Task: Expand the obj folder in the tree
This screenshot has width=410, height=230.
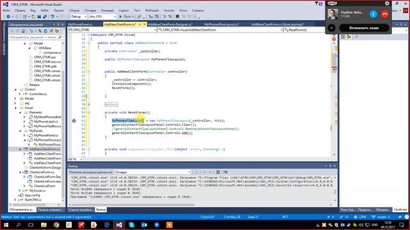Action: point(15,103)
